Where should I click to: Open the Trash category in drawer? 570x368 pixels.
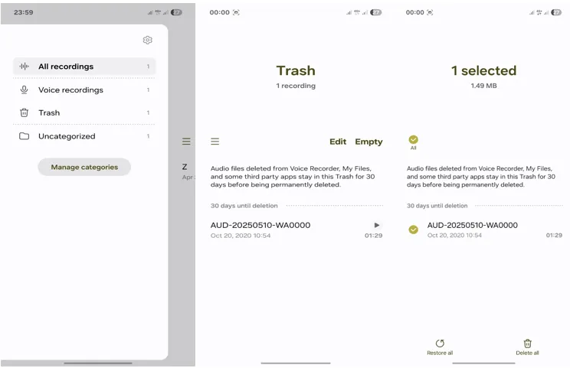point(84,113)
